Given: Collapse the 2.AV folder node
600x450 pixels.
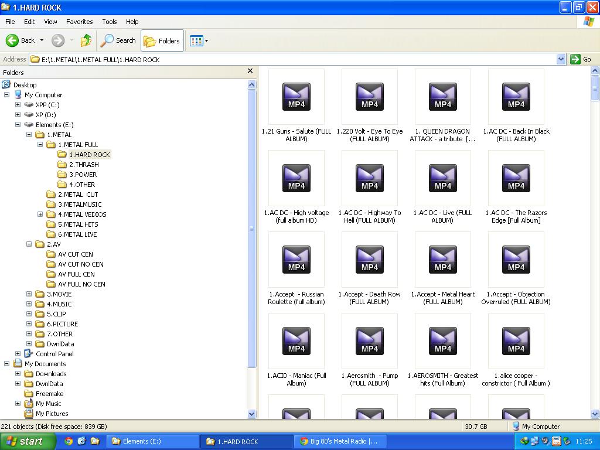Looking at the screenshot, I should pyautogui.click(x=29, y=244).
